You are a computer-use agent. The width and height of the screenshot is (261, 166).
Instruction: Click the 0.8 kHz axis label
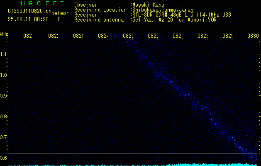[x=3, y=116]
